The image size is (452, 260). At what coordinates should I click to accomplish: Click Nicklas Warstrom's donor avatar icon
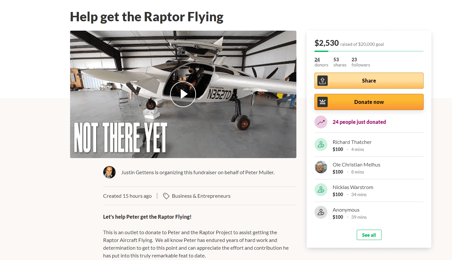pos(321,190)
